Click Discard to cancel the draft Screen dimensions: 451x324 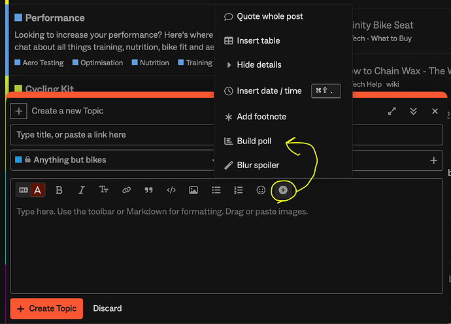point(107,308)
